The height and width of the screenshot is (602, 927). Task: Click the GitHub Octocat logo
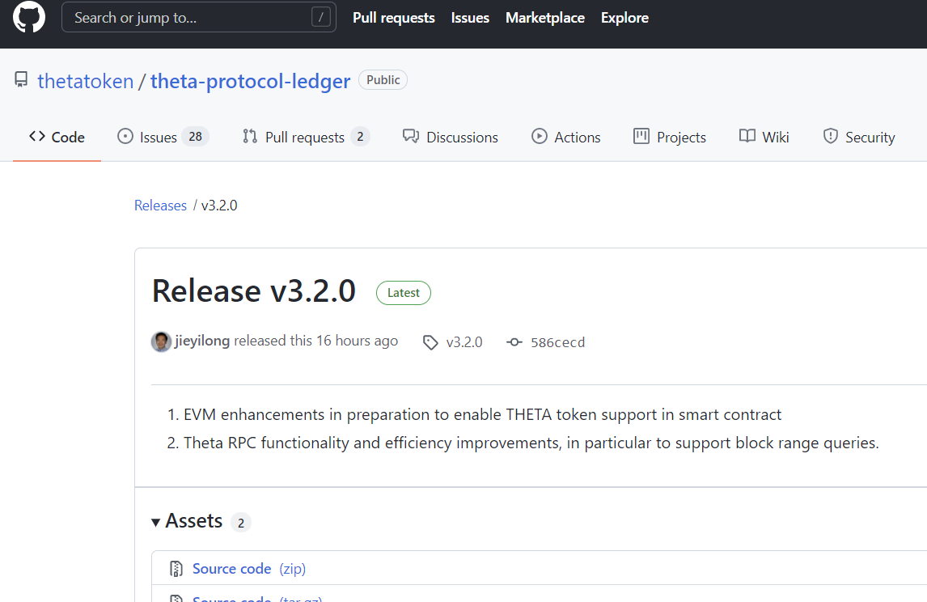[29, 16]
